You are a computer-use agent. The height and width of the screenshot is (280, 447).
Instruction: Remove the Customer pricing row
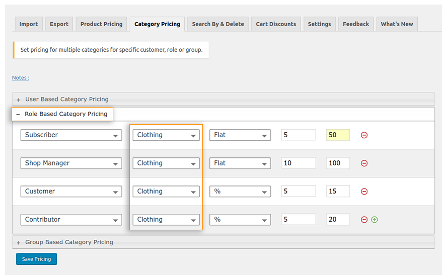pos(364,192)
